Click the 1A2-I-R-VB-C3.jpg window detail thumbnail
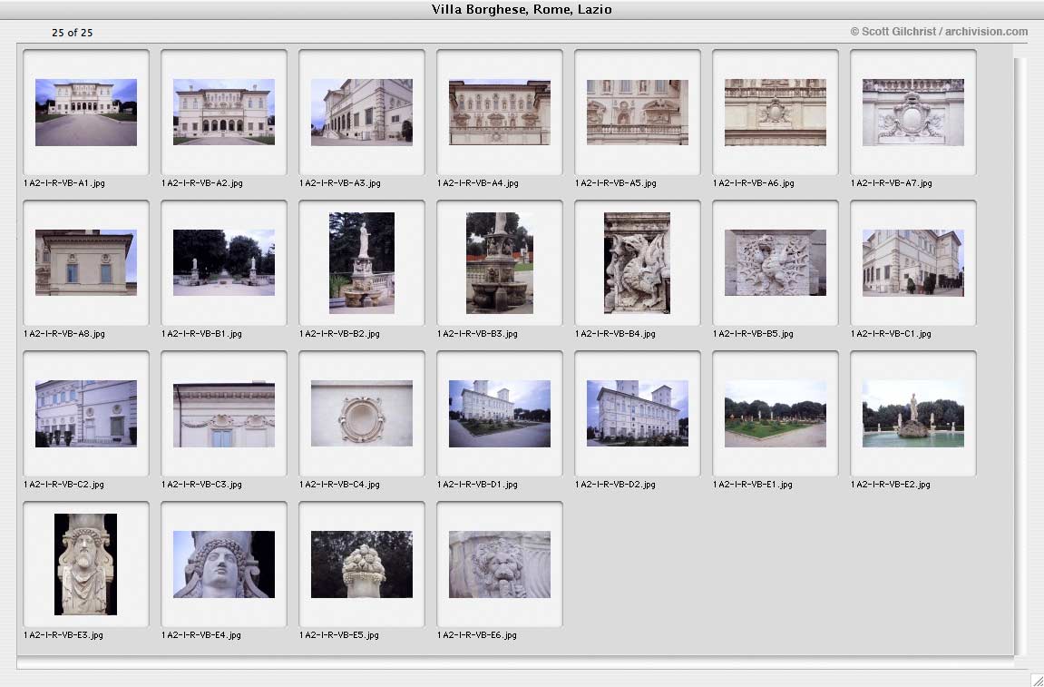 coord(224,413)
